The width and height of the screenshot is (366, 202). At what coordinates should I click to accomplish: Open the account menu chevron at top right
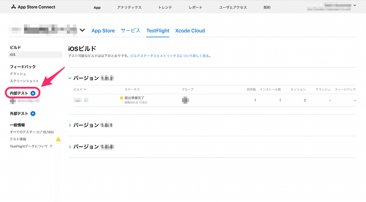[x=355, y=5]
